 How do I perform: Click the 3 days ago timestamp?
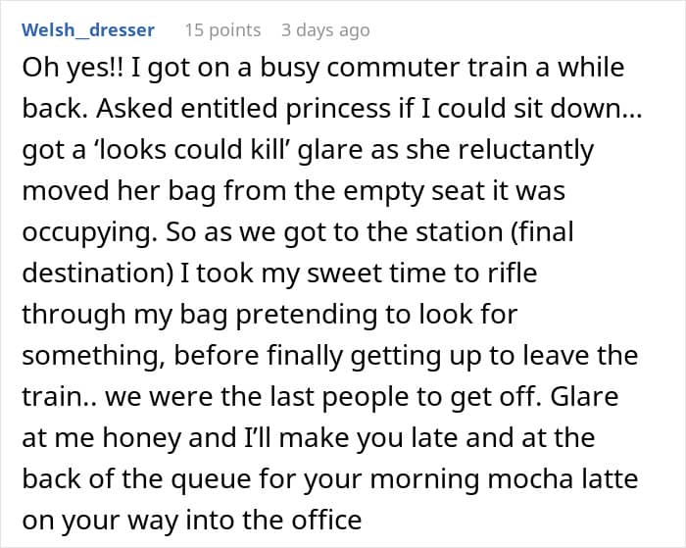point(325,30)
